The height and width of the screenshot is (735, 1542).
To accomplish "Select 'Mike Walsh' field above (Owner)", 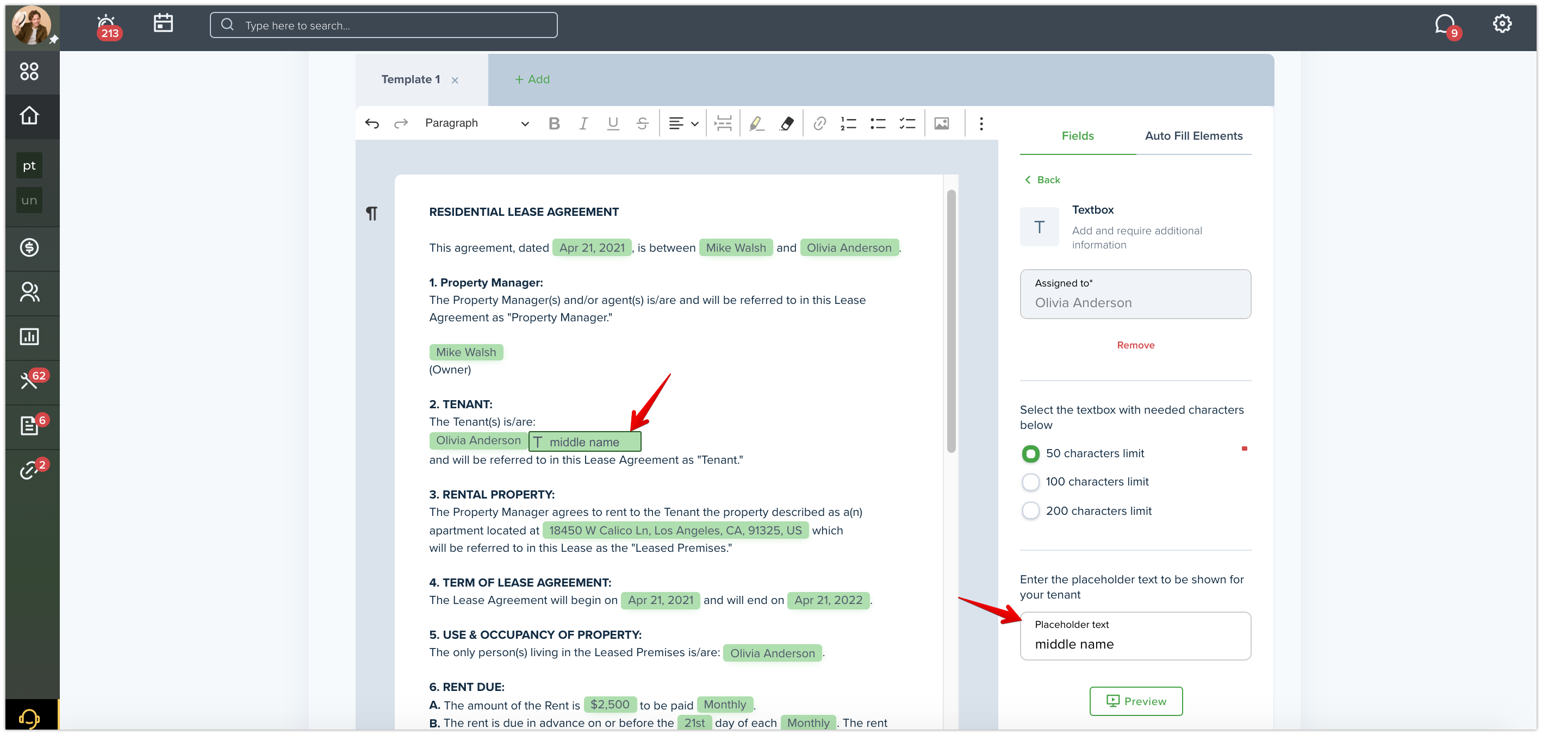I will 466,352.
